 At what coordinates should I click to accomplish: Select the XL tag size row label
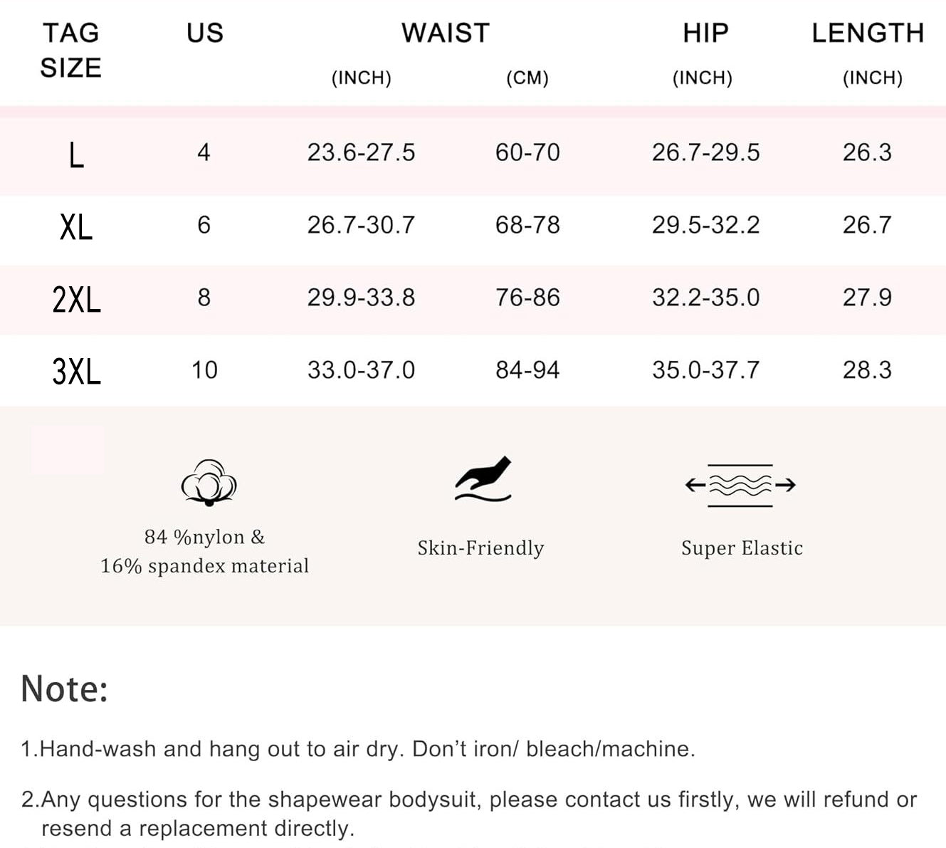pos(76,227)
